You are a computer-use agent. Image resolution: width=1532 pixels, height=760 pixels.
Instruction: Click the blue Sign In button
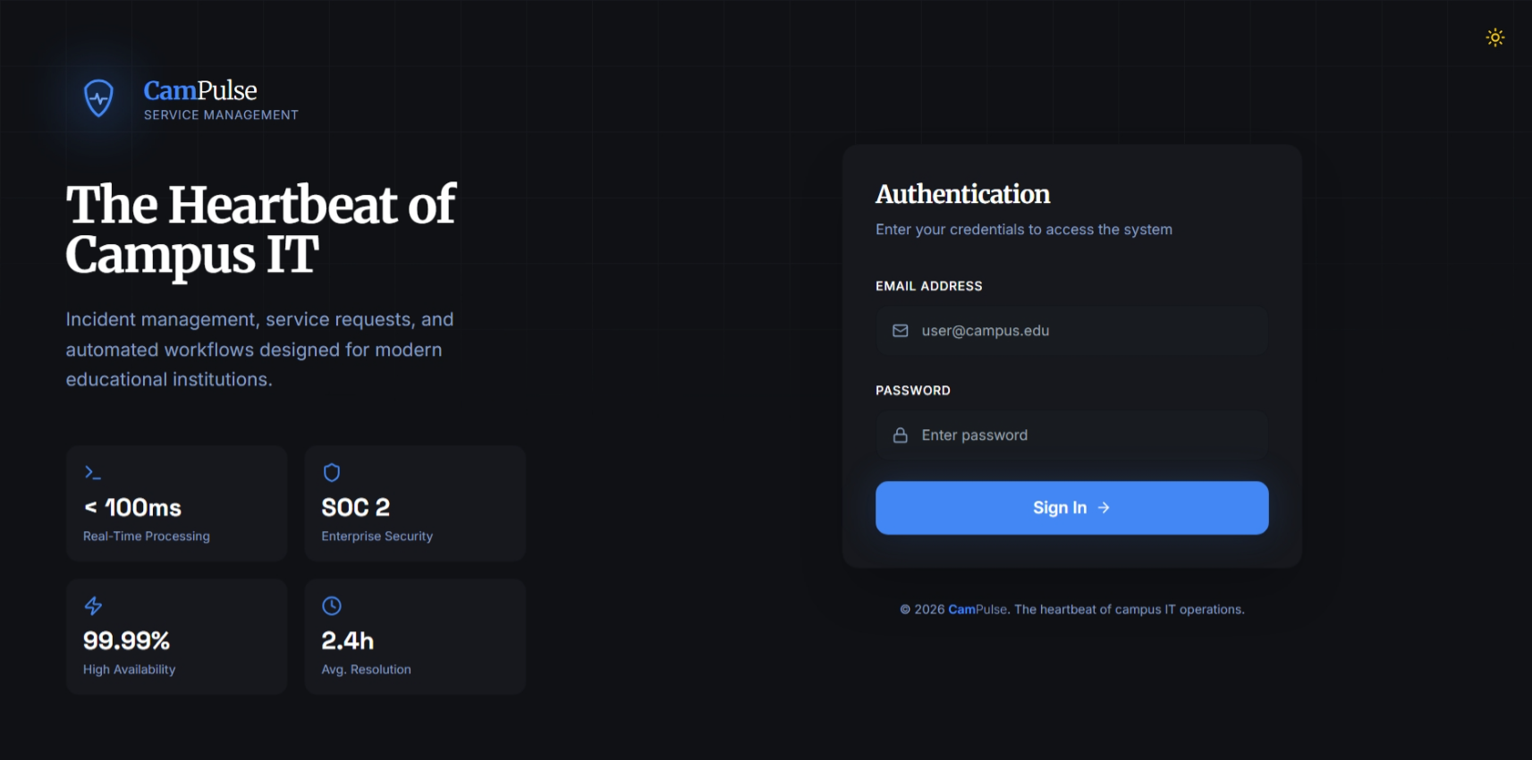coord(1071,508)
